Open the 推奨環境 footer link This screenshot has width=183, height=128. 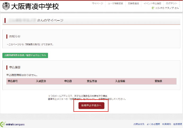[x=177, y=124]
